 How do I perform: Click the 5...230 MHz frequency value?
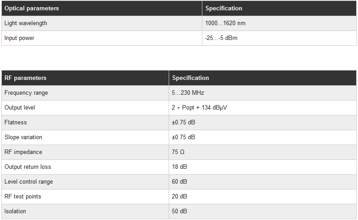point(188,93)
